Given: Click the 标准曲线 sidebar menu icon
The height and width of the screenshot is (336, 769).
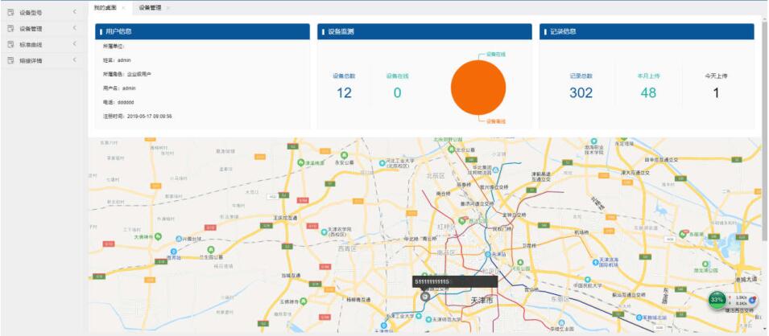Looking at the screenshot, I should 10,44.
